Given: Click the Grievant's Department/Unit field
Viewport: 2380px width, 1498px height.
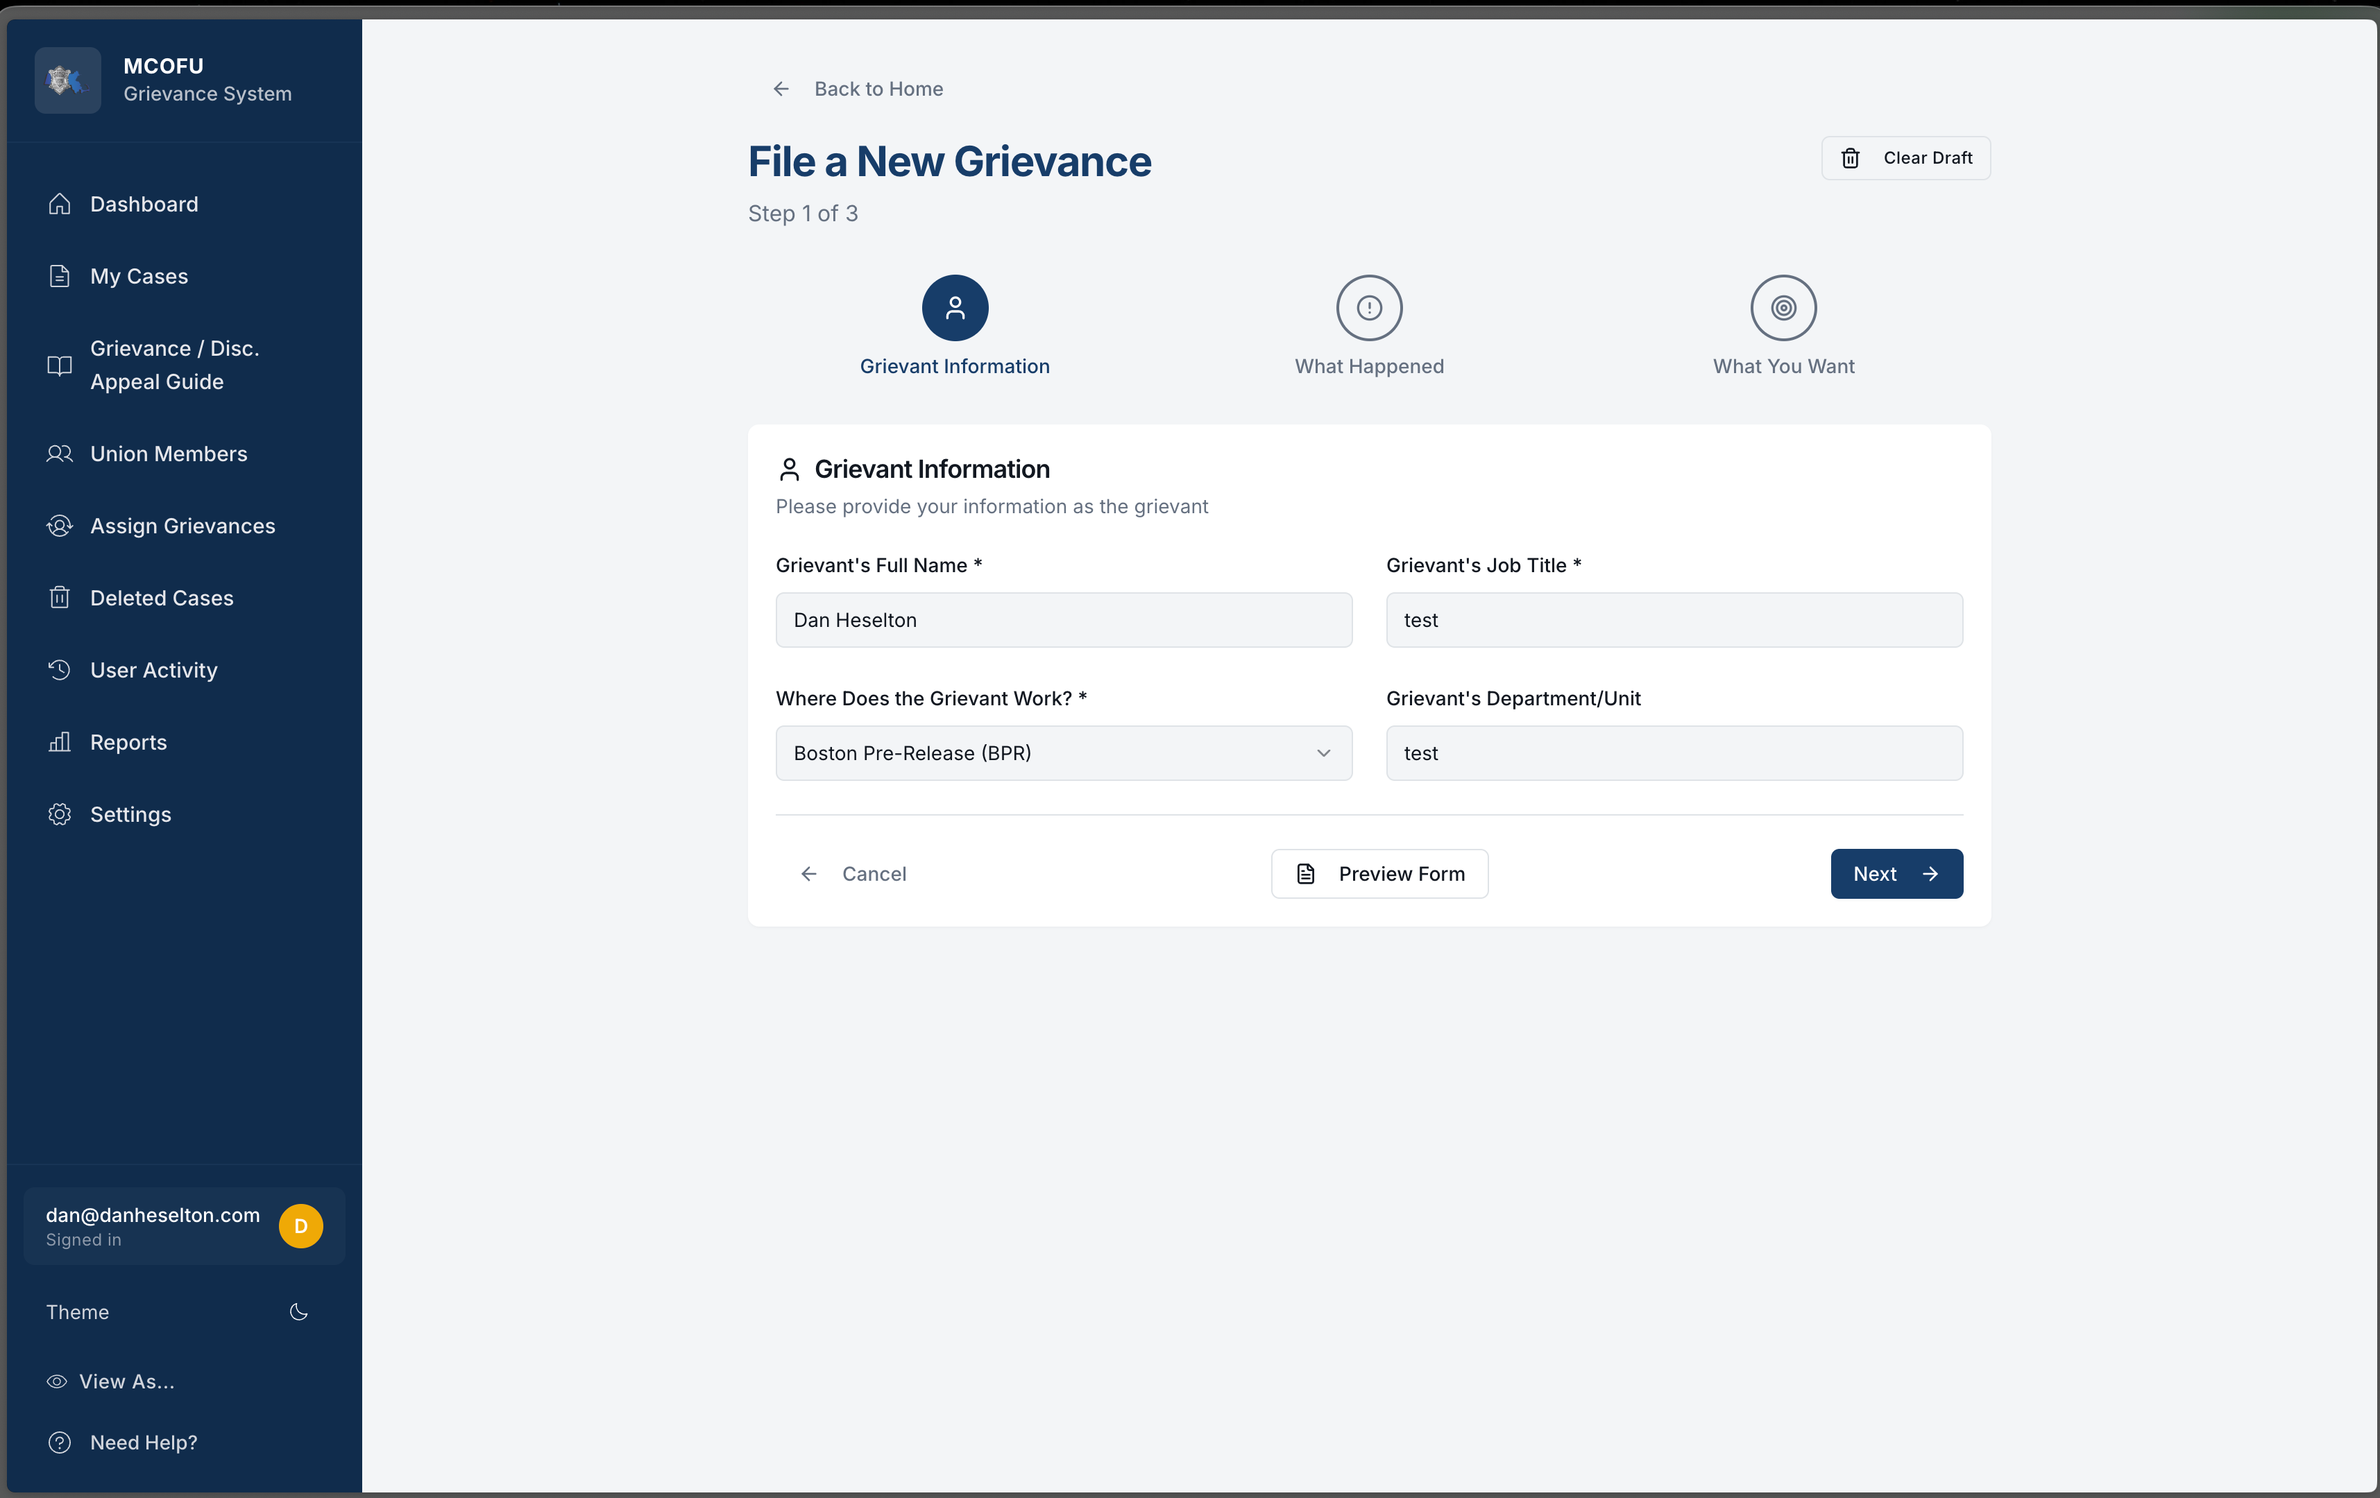Looking at the screenshot, I should tap(1674, 753).
